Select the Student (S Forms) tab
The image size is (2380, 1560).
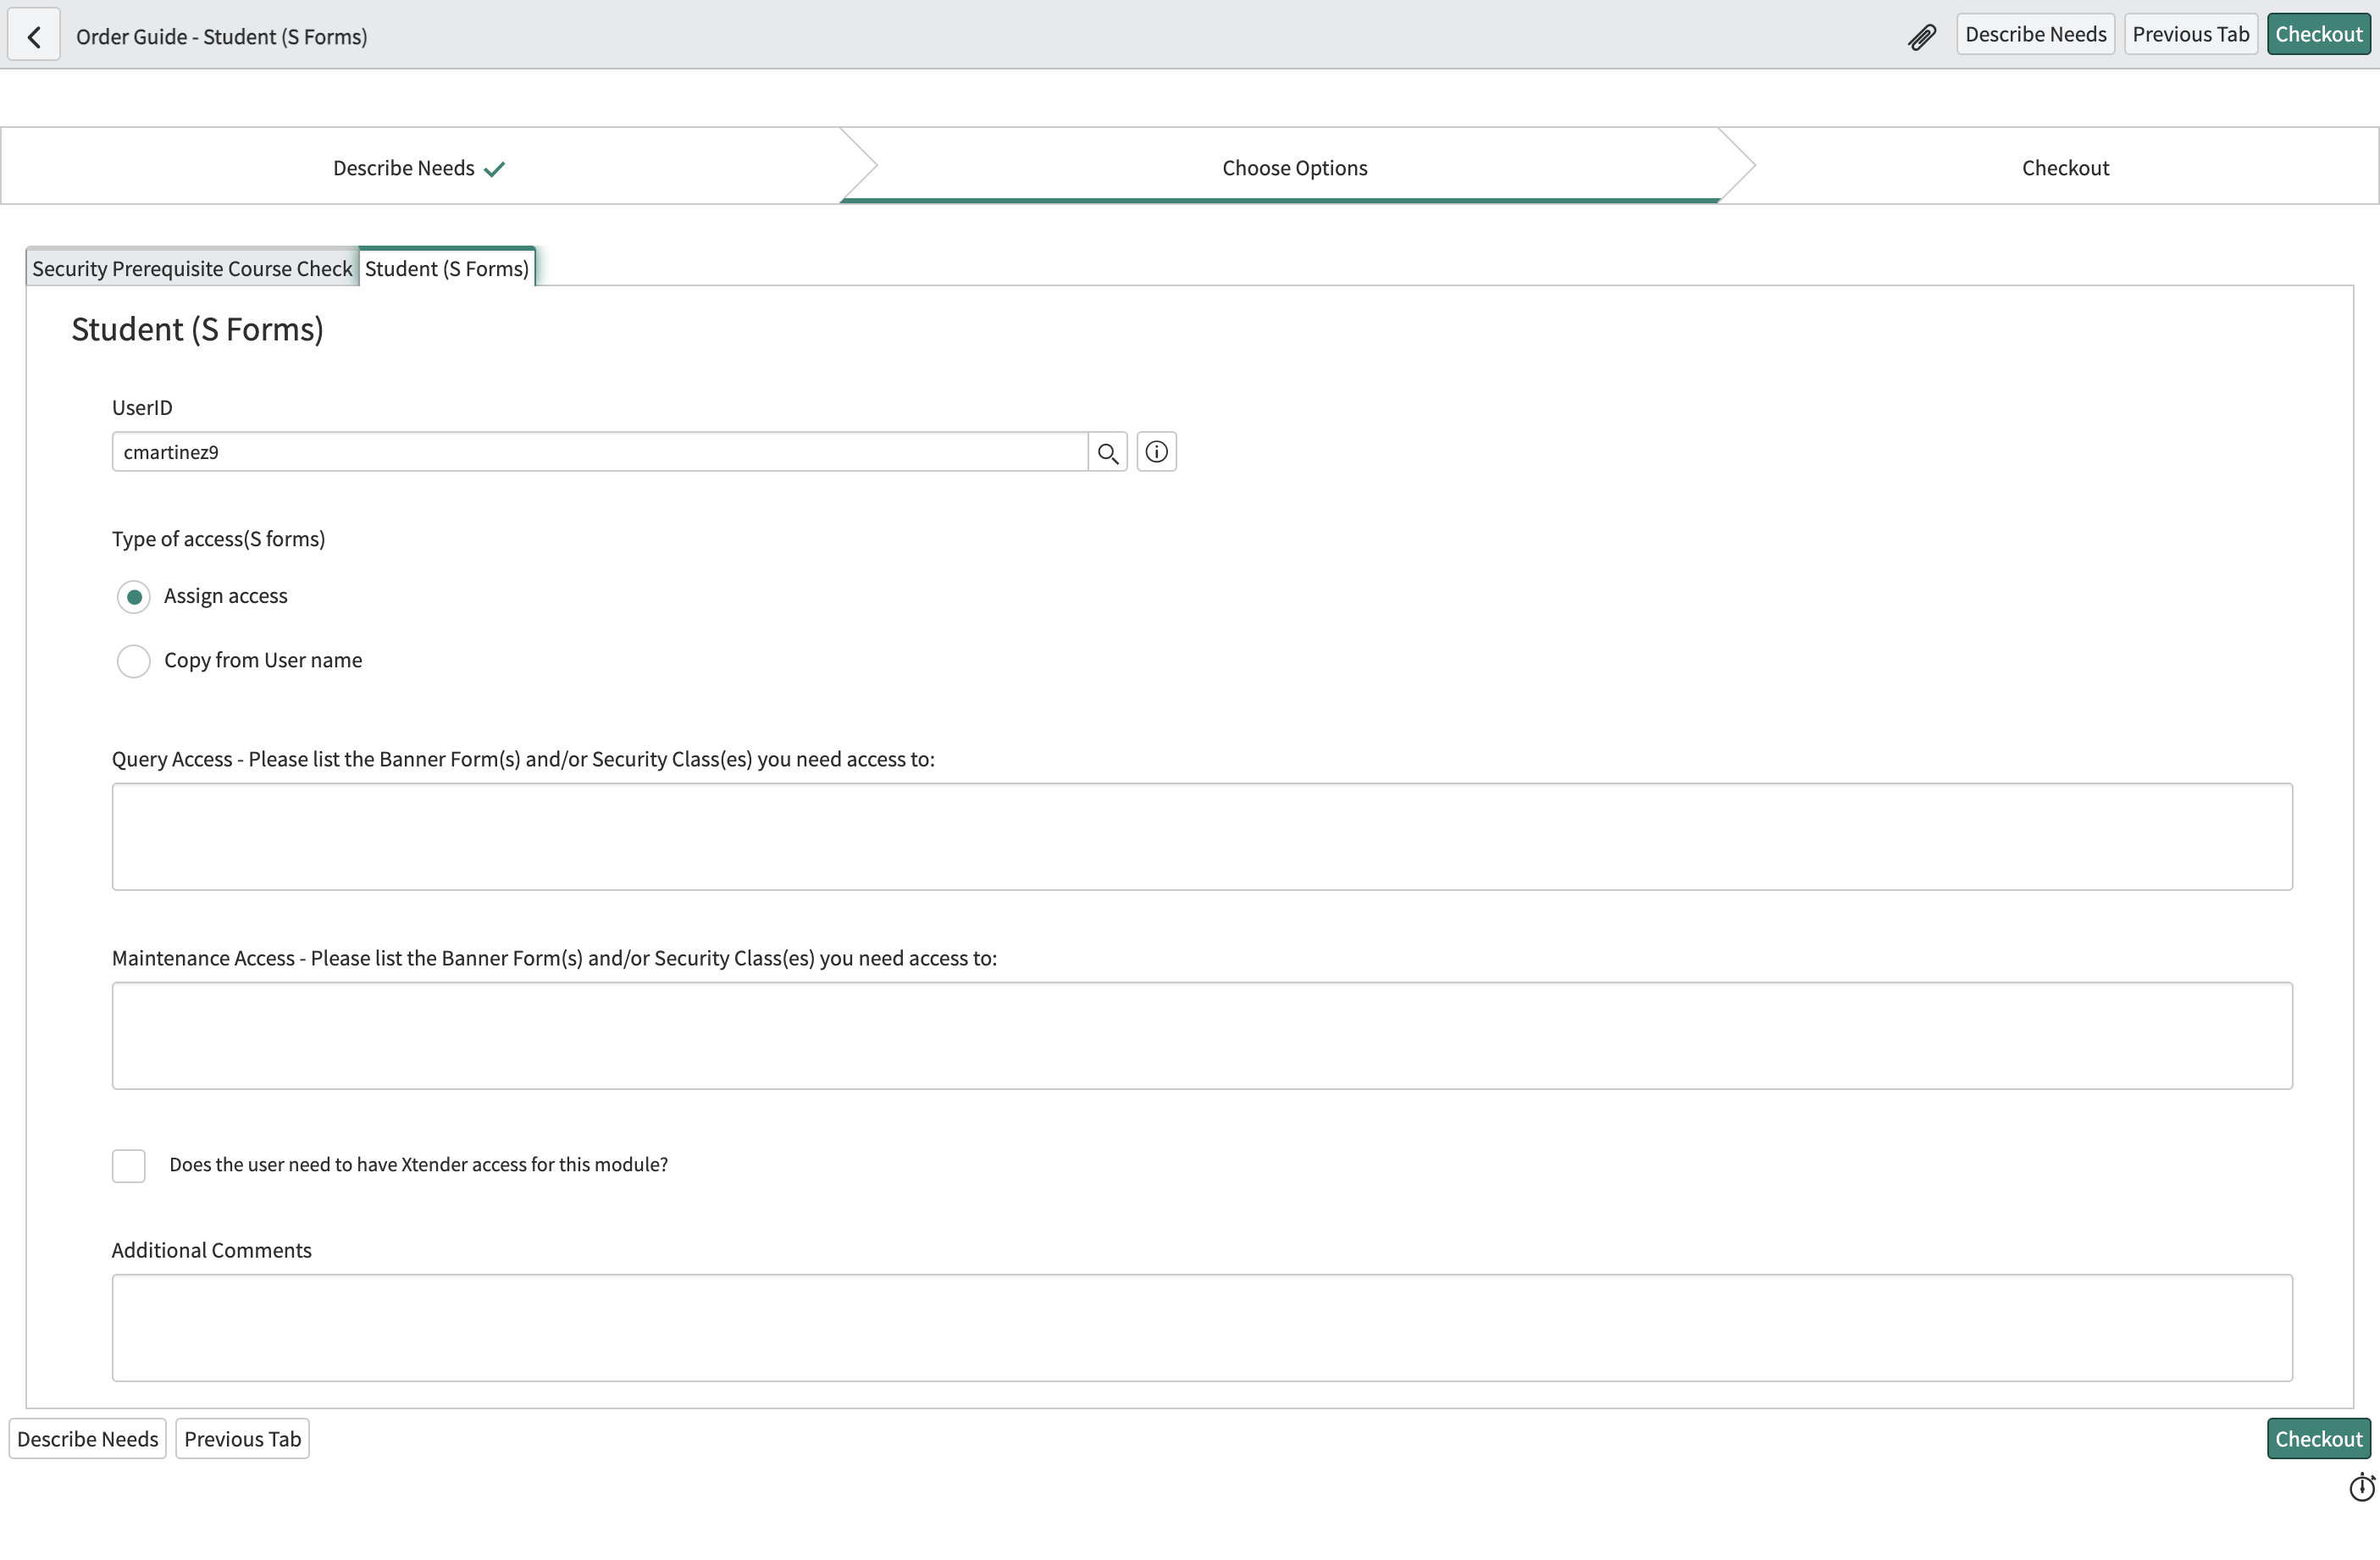[x=447, y=268]
